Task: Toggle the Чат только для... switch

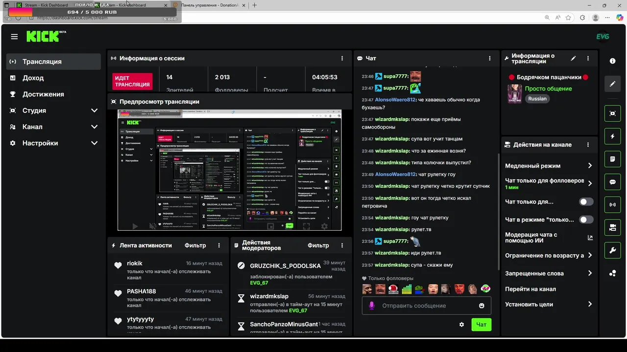Action: 586,201
